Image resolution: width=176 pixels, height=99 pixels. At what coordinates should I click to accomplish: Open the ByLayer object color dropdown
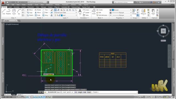click(122, 10)
